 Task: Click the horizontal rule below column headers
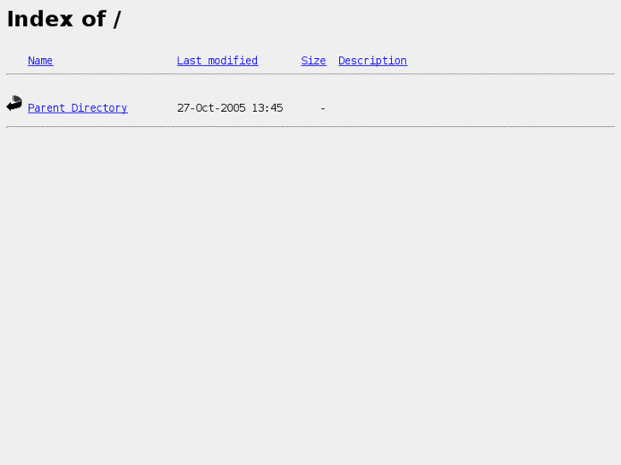(x=311, y=74)
